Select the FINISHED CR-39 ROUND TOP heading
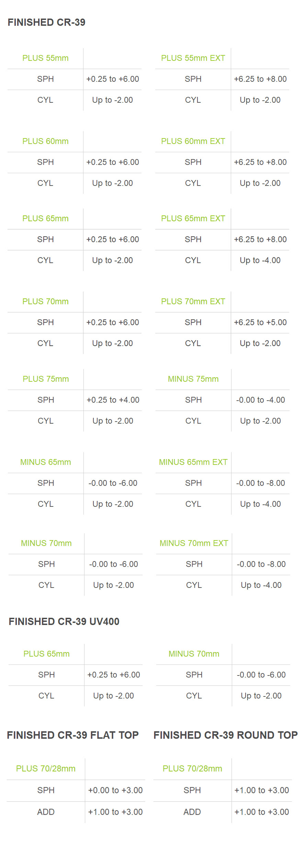Image resolution: width=306 pixels, height=860 pixels. coord(226,735)
